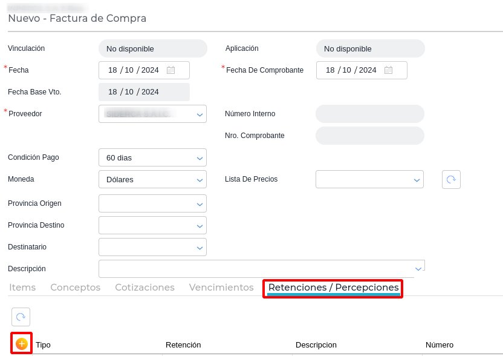Open the Fecha calendar picker icon

(x=170, y=70)
